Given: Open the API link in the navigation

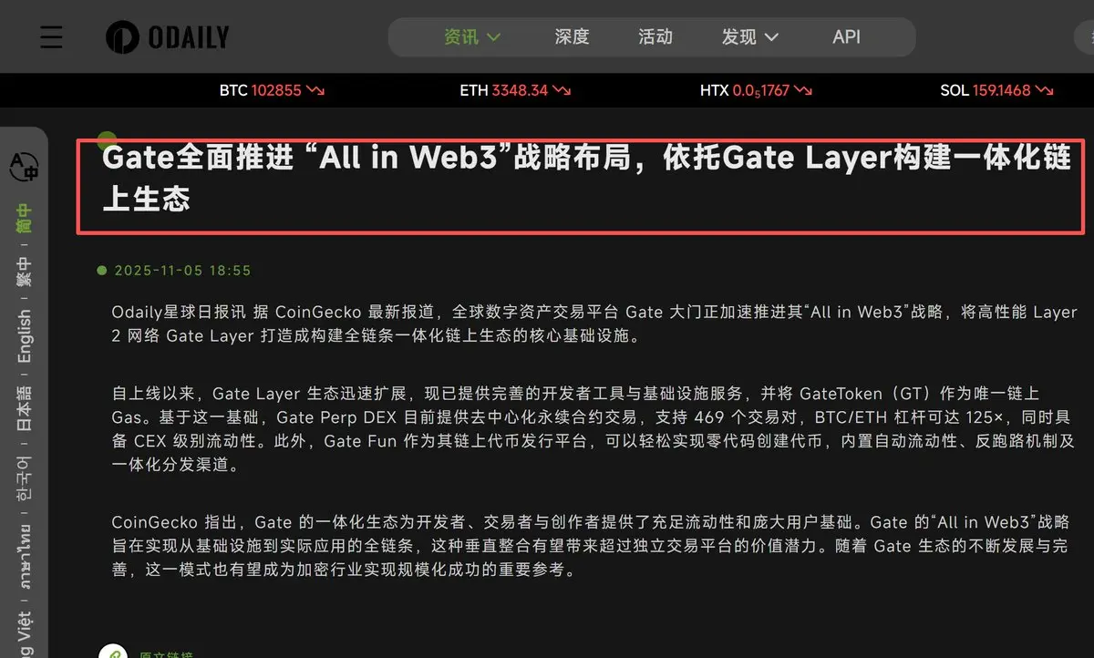Looking at the screenshot, I should (847, 37).
